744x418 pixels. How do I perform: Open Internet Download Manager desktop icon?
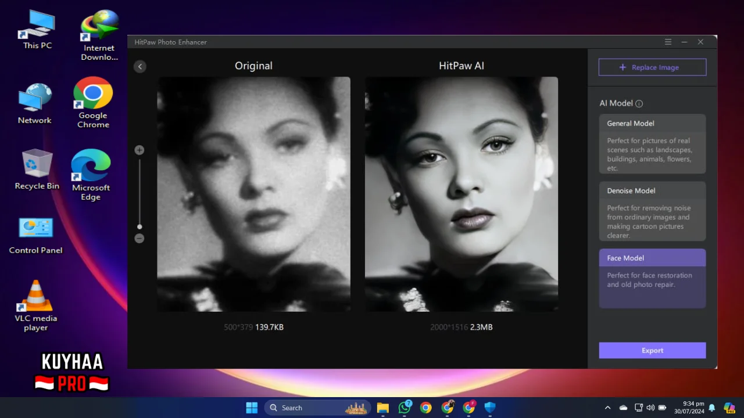[99, 35]
